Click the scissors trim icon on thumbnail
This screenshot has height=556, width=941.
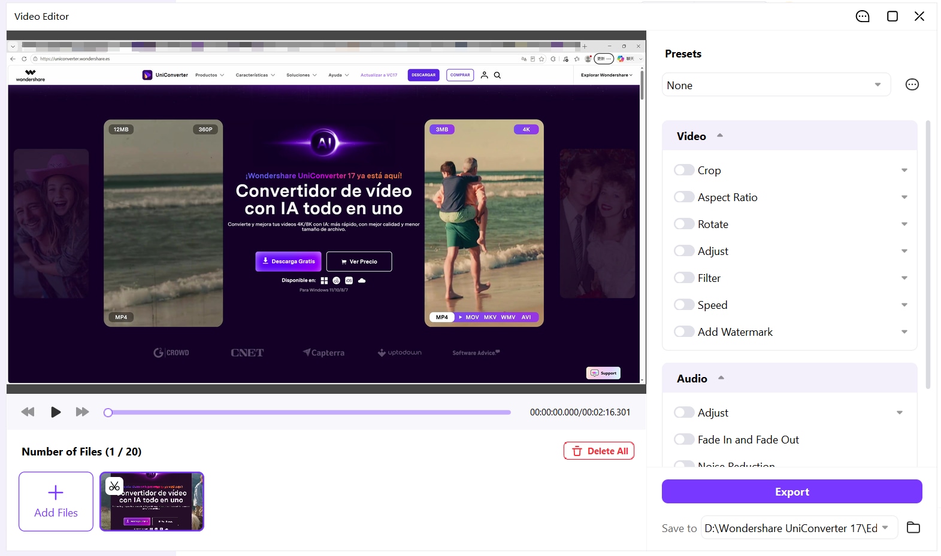[x=114, y=486]
